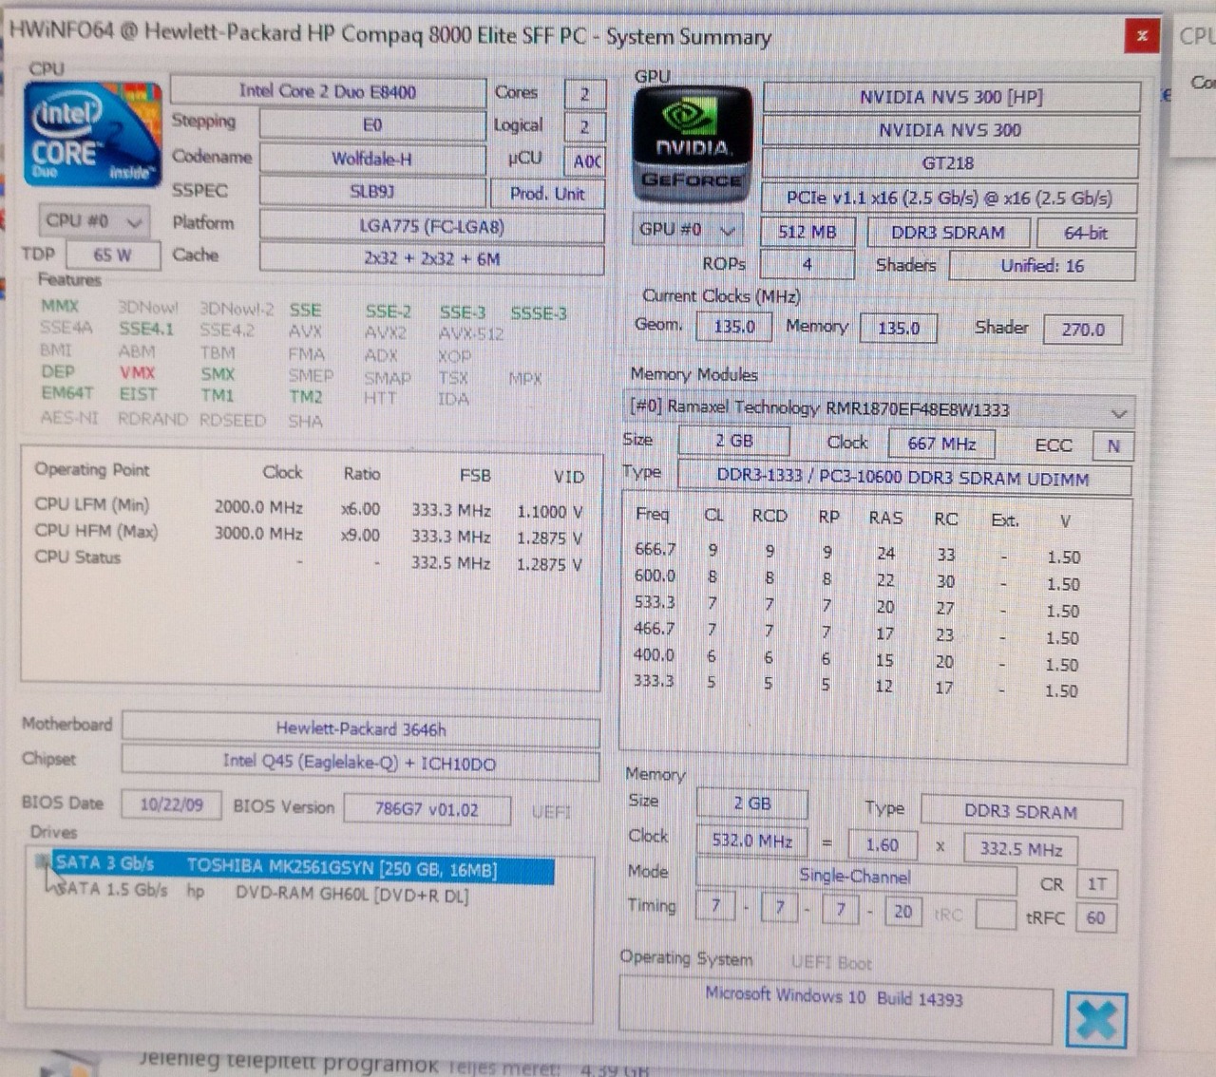The height and width of the screenshot is (1077, 1216).
Task: Click the Intel Core 2 Duo E8400 name field
Action: (x=327, y=92)
